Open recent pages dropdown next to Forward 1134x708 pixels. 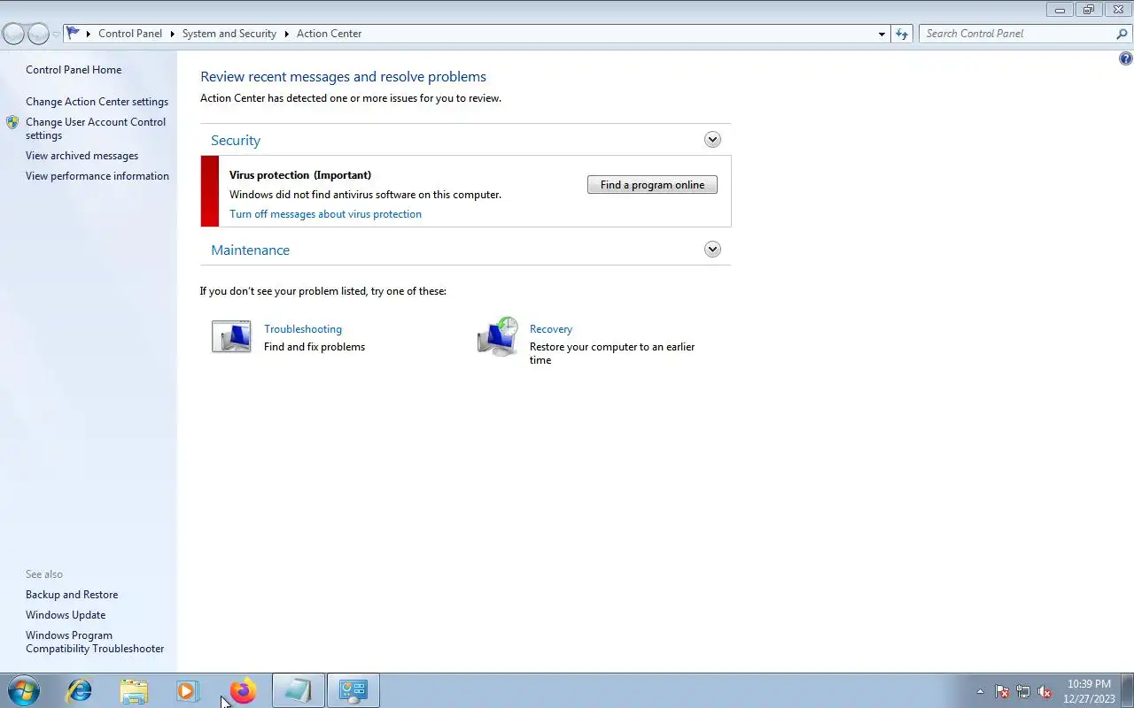point(56,34)
